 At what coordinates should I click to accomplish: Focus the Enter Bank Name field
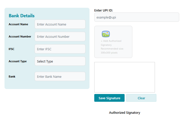coord(60,76)
